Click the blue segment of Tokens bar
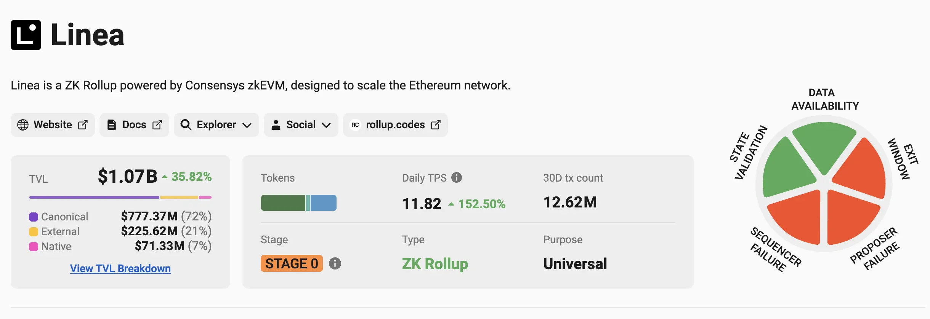 [x=323, y=203]
